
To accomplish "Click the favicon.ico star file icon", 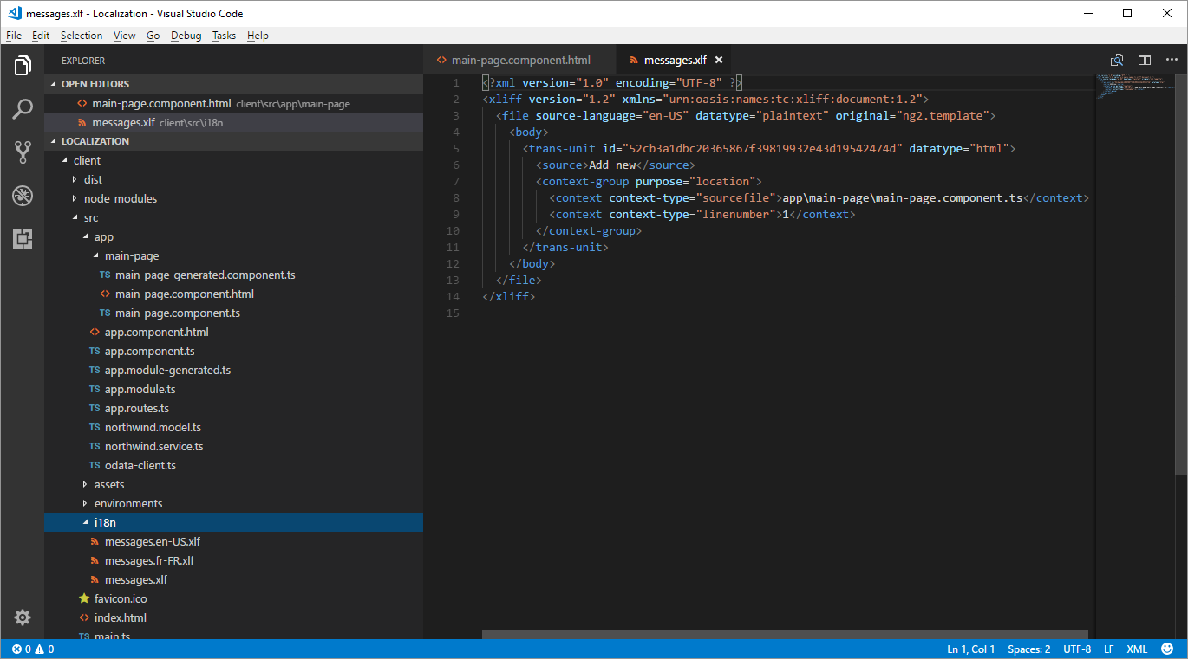I will 84,598.
